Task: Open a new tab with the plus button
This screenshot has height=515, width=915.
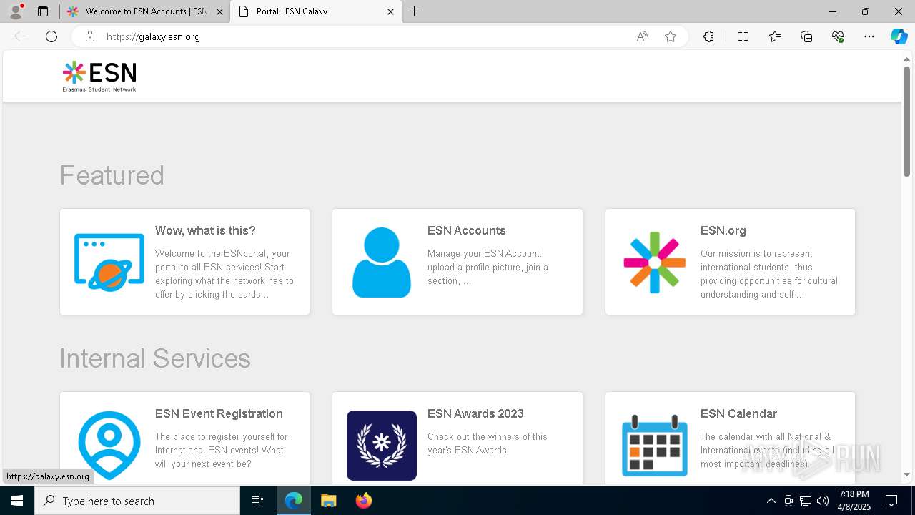Action: coord(414,11)
